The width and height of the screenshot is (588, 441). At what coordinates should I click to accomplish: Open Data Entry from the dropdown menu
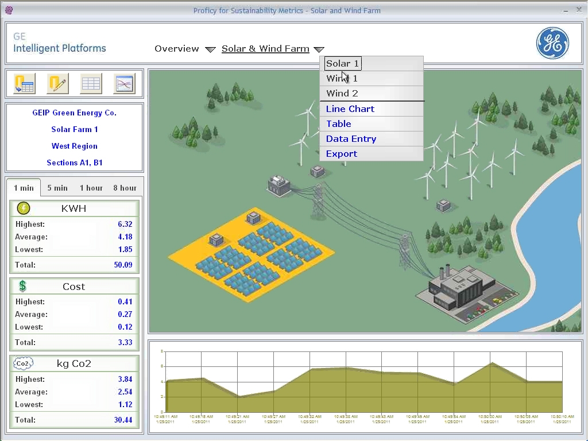coord(372,139)
